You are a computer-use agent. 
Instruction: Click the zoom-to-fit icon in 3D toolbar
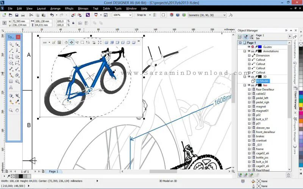pos(100,42)
